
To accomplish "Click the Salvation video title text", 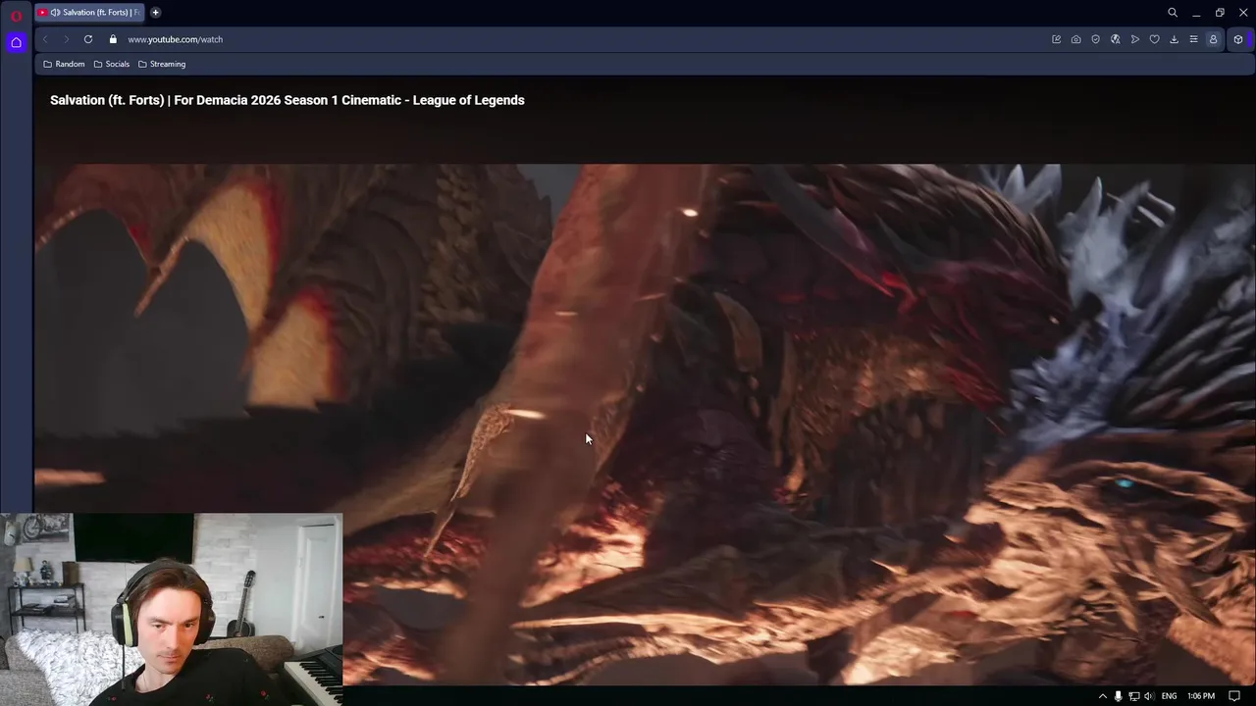I will coord(288,100).
